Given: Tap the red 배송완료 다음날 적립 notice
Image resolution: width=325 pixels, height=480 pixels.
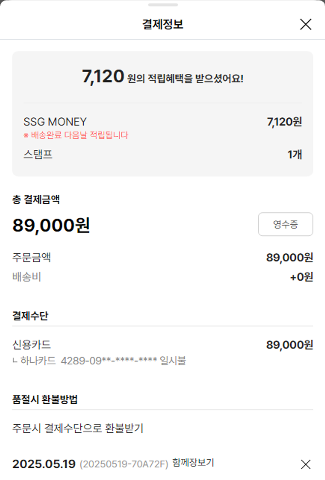Looking at the screenshot, I should [76, 135].
